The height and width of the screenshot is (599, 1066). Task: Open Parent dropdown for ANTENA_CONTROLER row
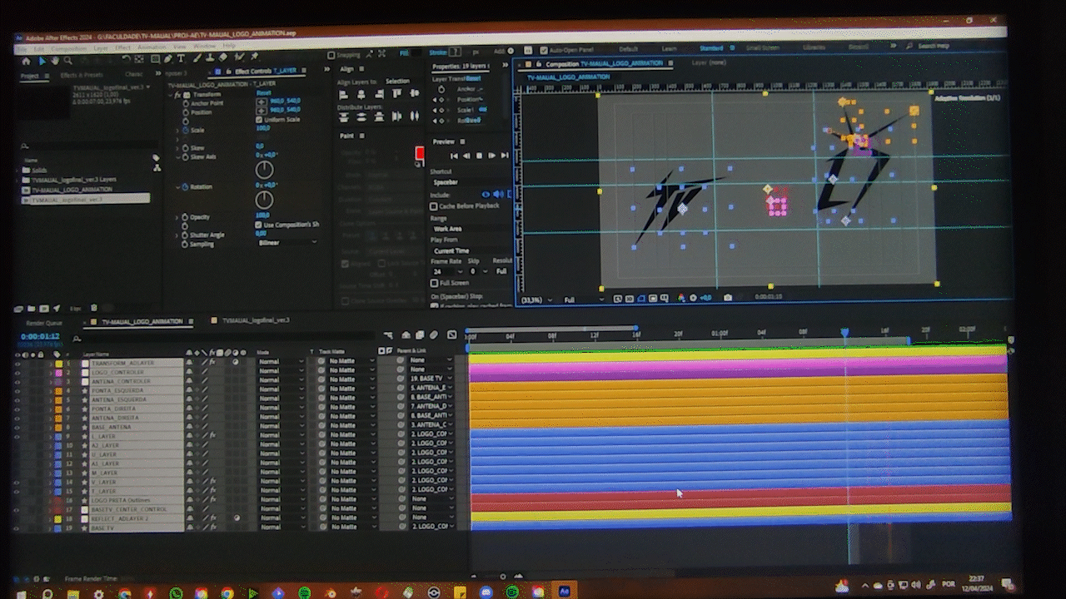point(431,379)
